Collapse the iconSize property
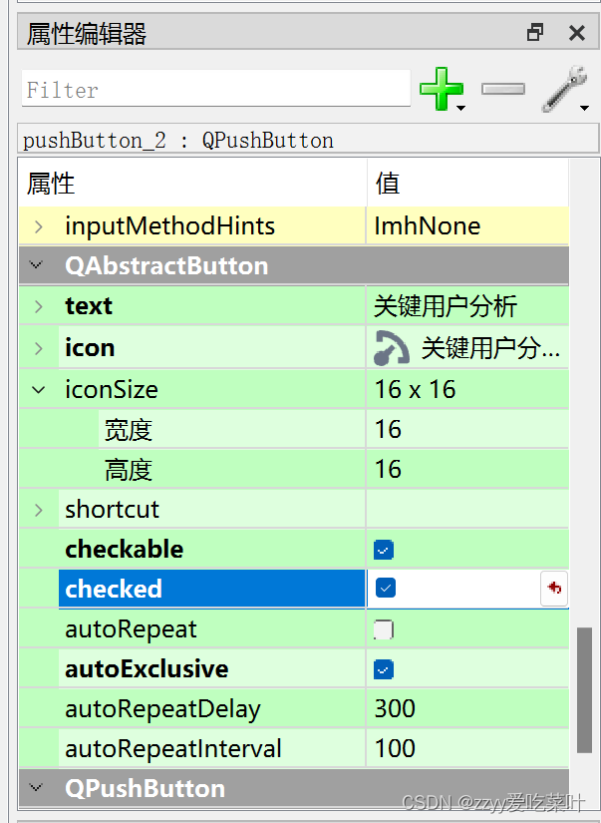Screen dimensions: 601x823 (x=38, y=389)
